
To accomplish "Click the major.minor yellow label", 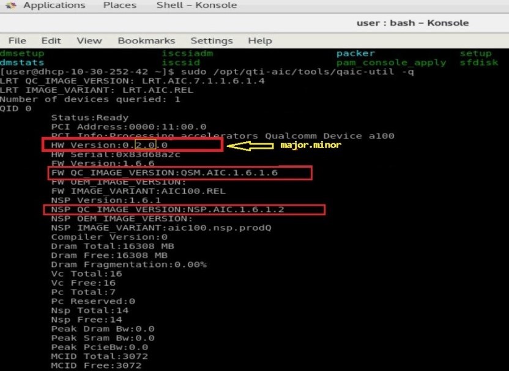I will tap(312, 146).
